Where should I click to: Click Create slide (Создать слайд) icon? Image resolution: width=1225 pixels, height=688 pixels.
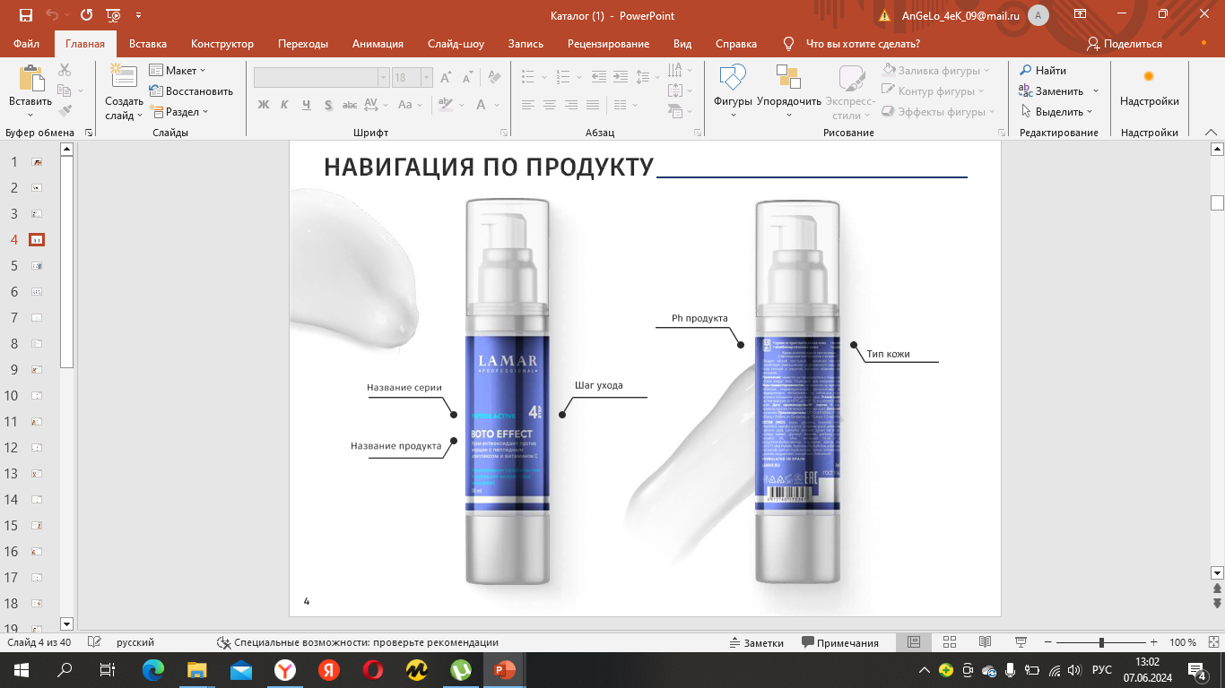124,79
